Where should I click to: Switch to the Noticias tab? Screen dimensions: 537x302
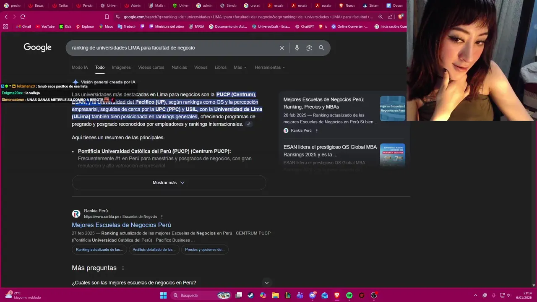point(179,67)
